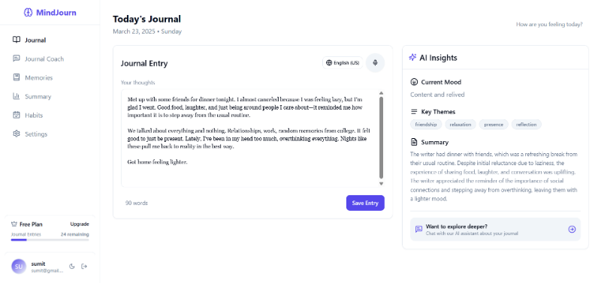Select the friendship theme tag
Screen dimensions: 601x283
tap(426, 125)
